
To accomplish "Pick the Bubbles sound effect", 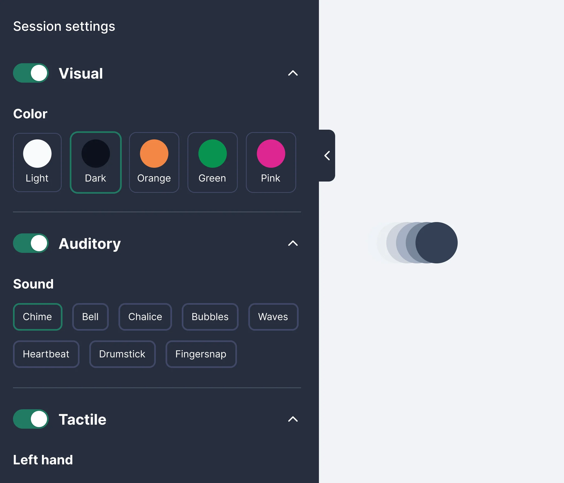I will point(210,317).
